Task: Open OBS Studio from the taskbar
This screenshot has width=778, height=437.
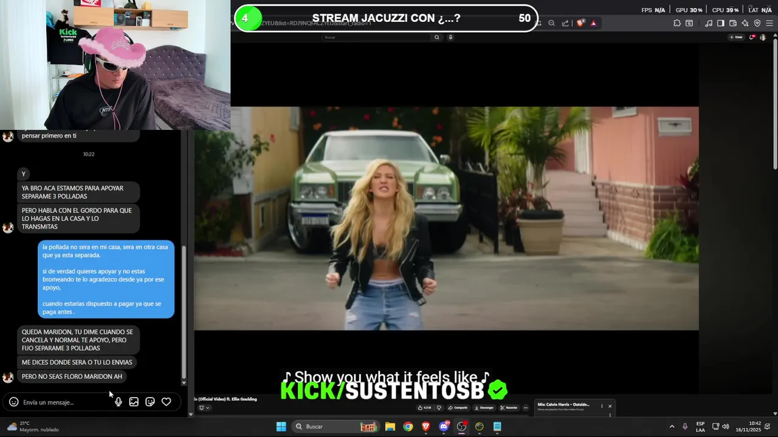Action: click(x=461, y=426)
